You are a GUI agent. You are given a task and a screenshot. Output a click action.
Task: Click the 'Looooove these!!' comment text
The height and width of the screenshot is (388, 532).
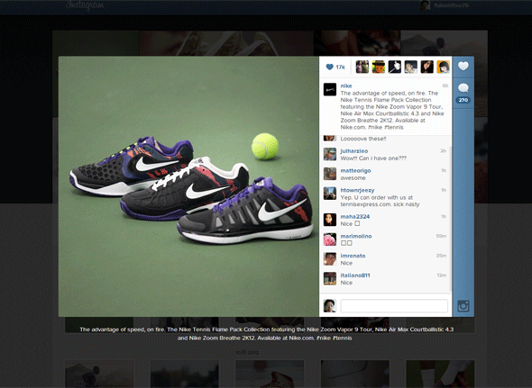[363, 139]
